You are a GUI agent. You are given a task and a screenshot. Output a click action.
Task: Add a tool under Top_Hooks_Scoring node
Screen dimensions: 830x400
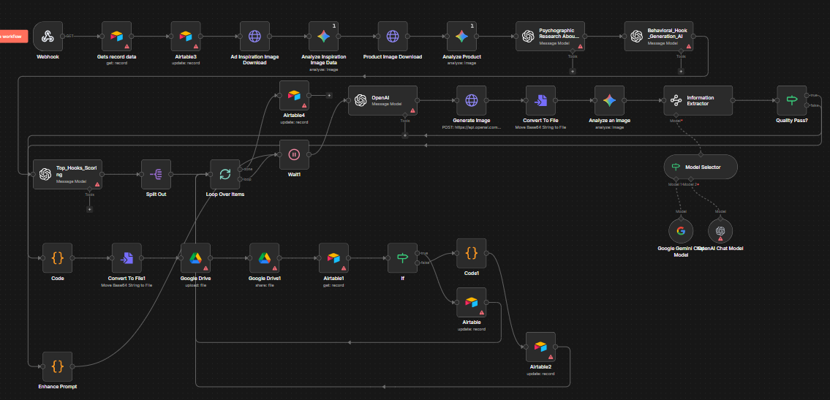tap(89, 209)
